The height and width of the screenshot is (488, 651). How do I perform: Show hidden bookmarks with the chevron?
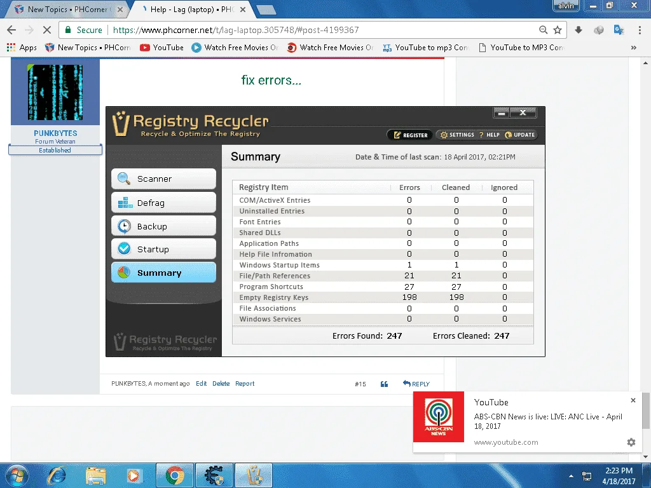pos(634,47)
